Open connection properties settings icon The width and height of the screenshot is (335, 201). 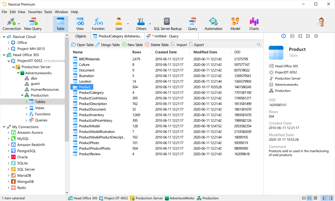[316, 36]
